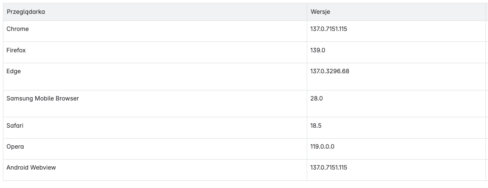Viewport: 488px width, 188px height.
Task: Select Safari version 18.5
Action: [316, 126]
